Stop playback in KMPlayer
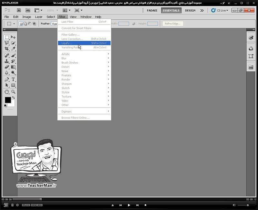The height and width of the screenshot is (210, 258). [145, 205]
